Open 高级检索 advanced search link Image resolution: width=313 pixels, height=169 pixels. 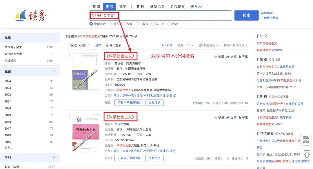(x=267, y=13)
